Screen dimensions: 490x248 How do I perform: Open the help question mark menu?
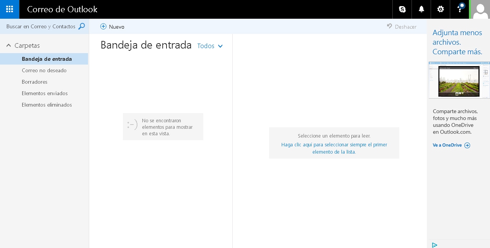tap(460, 9)
